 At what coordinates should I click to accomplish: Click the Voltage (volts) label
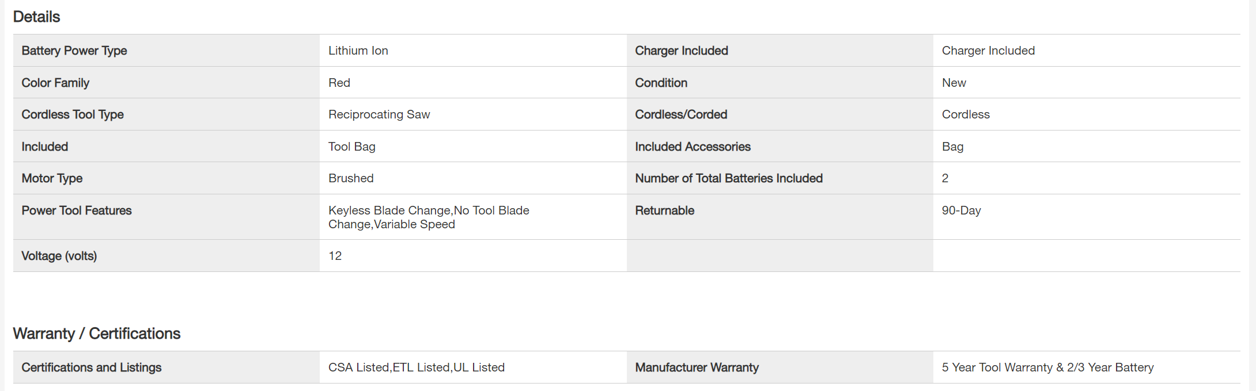[59, 256]
